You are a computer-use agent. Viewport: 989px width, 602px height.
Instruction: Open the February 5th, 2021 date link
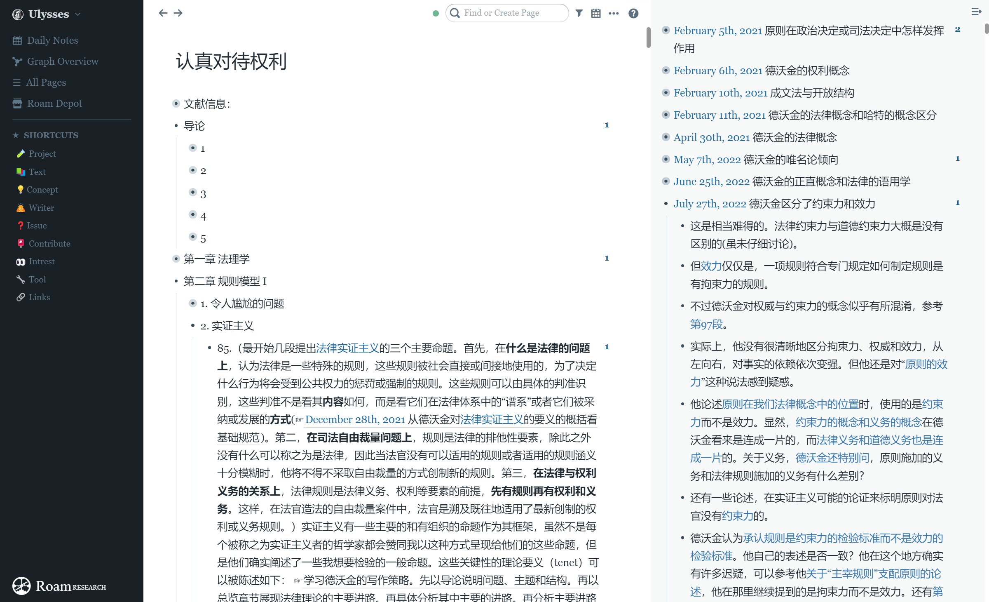(x=718, y=31)
